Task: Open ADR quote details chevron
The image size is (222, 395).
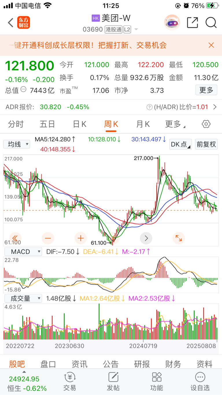Action: pos(215,107)
